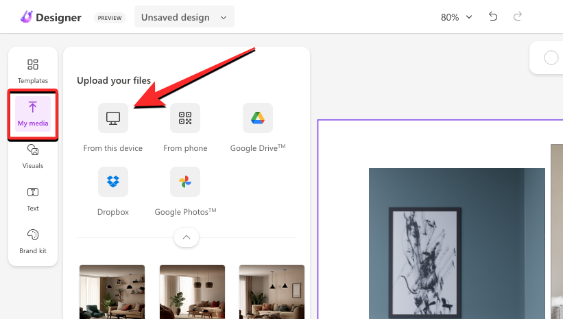Click the circle button above canvas

click(551, 58)
